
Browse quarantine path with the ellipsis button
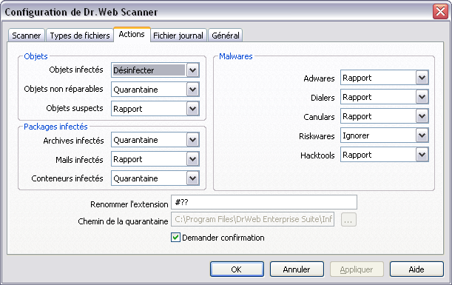click(x=348, y=220)
